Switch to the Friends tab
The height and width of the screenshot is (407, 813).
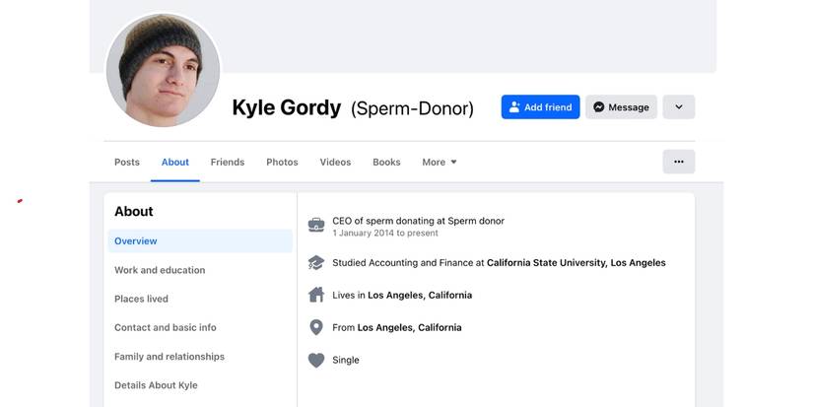point(228,163)
